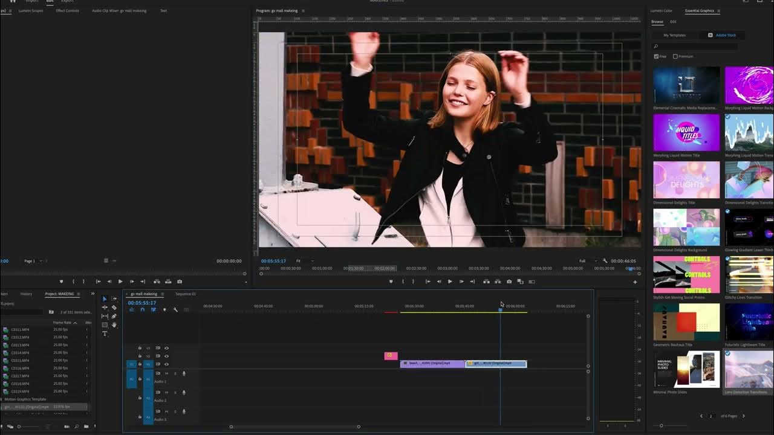Select the Razor tool
This screenshot has width=774, height=435.
[114, 308]
